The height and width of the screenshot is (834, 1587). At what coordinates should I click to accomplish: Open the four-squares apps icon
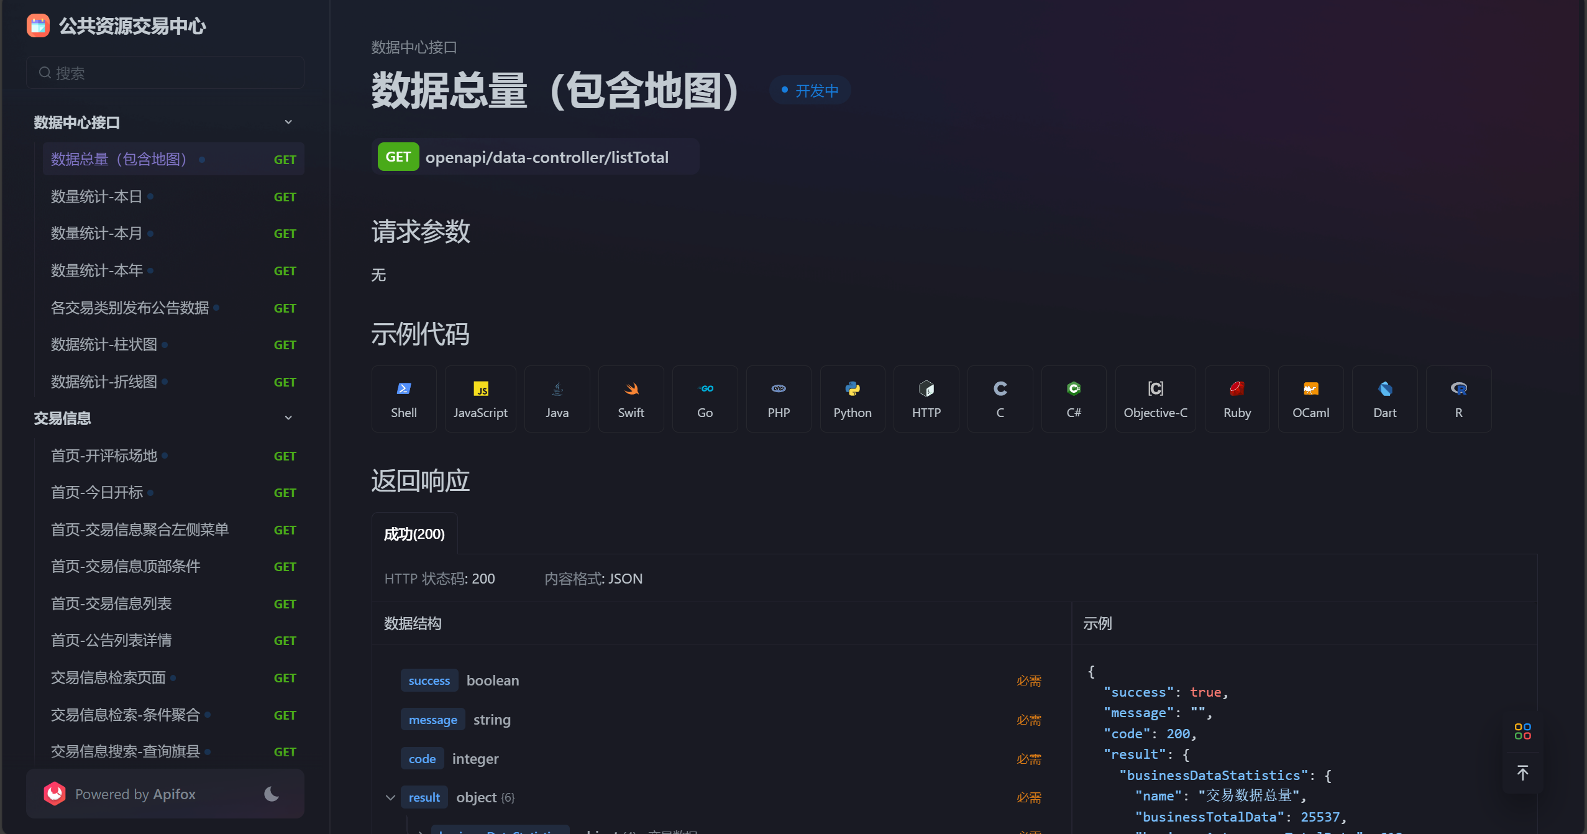tap(1522, 731)
